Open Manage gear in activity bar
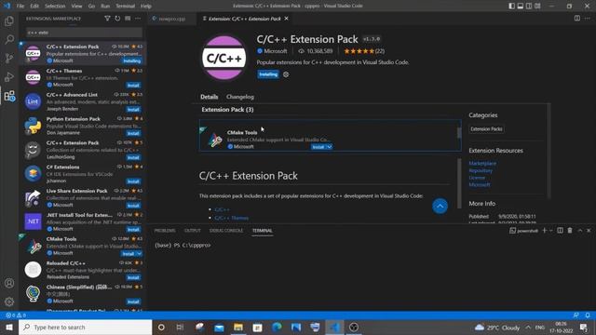Image resolution: width=596 pixels, height=335 pixels. tap(9, 301)
